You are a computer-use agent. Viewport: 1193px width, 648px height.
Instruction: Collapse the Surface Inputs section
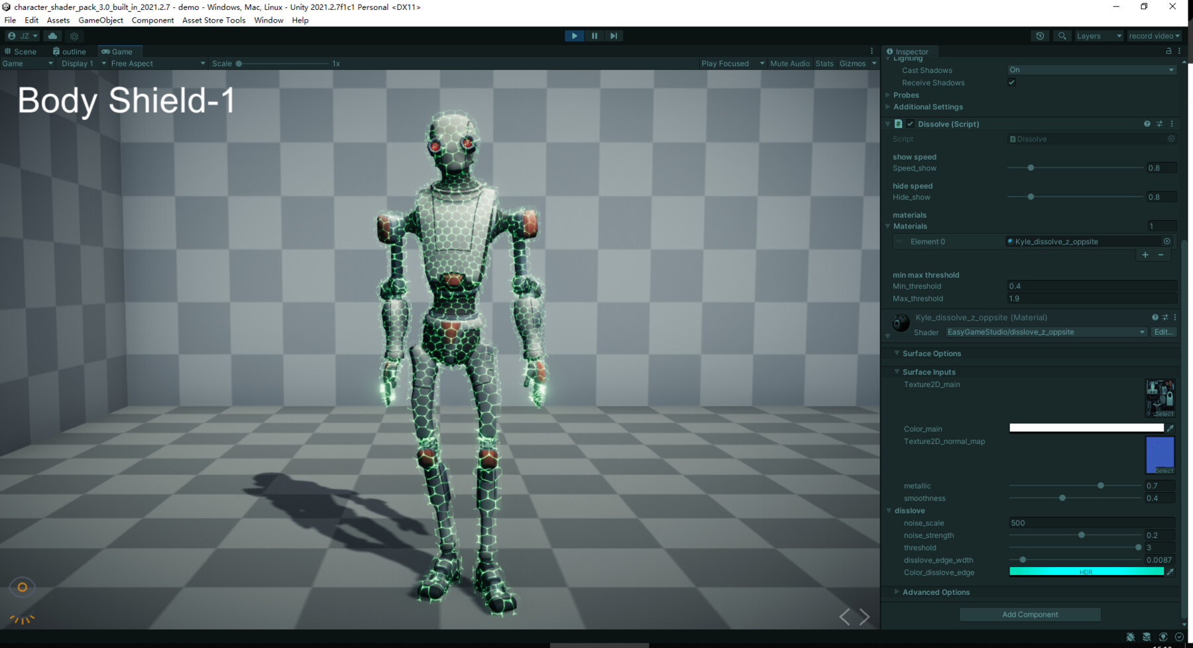pos(897,372)
